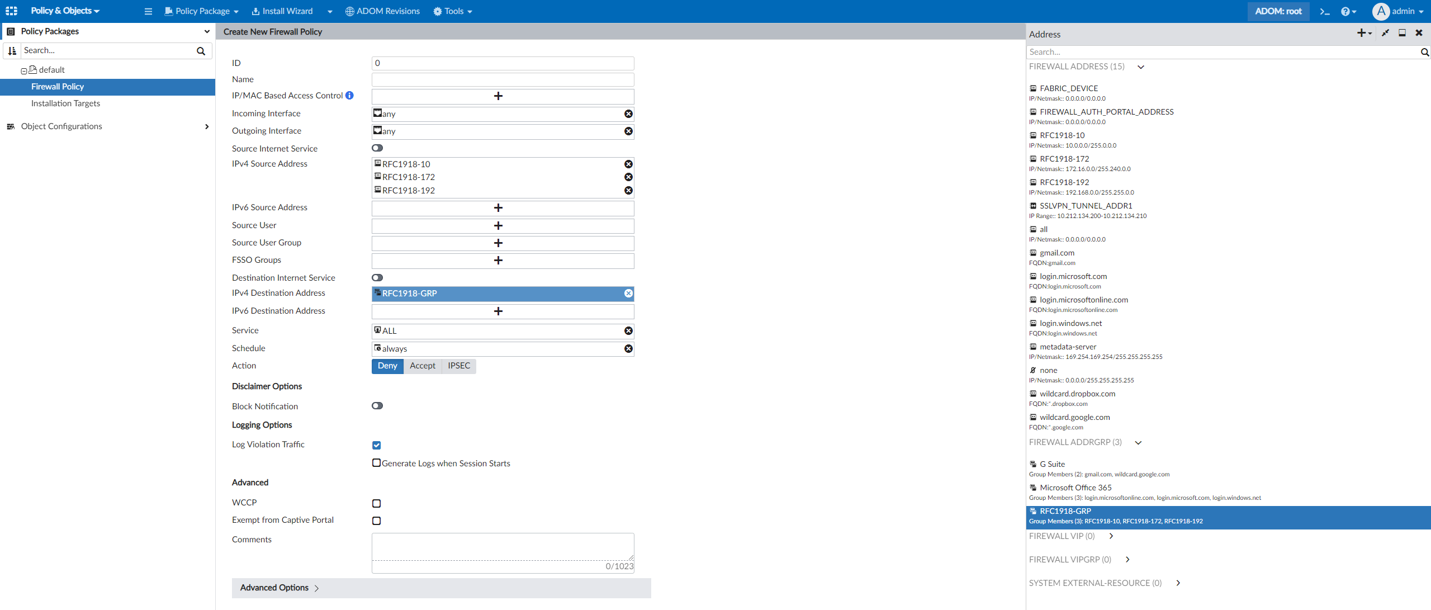Click the plus in IPv6 Source Address
Viewport: 1431px width, 610px height.
tap(498, 208)
